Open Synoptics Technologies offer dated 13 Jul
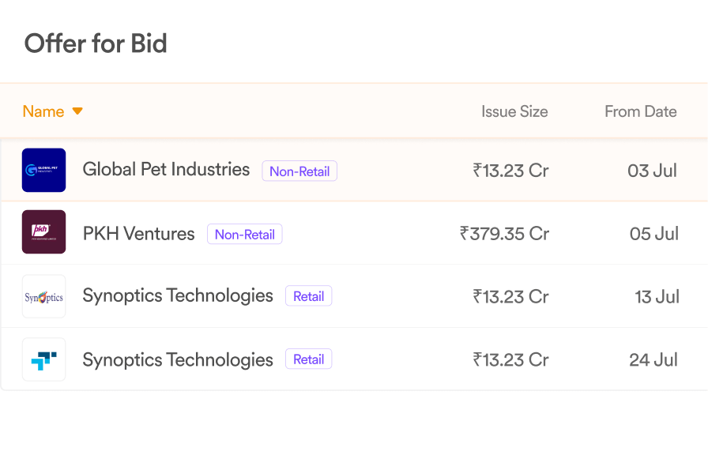The width and height of the screenshot is (708, 455). coord(178,296)
